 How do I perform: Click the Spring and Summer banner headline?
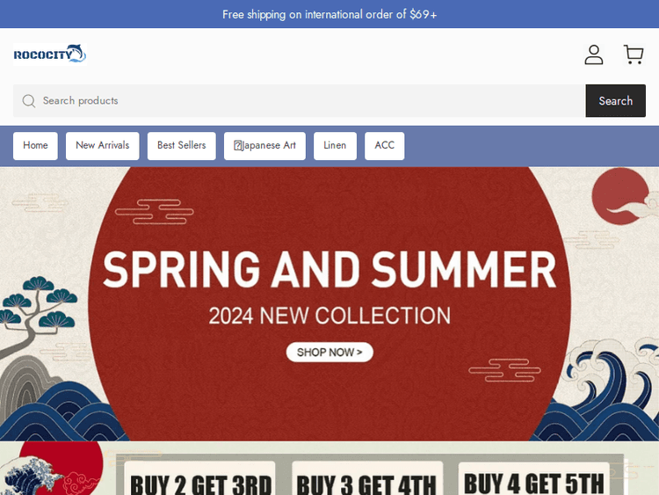tap(329, 269)
